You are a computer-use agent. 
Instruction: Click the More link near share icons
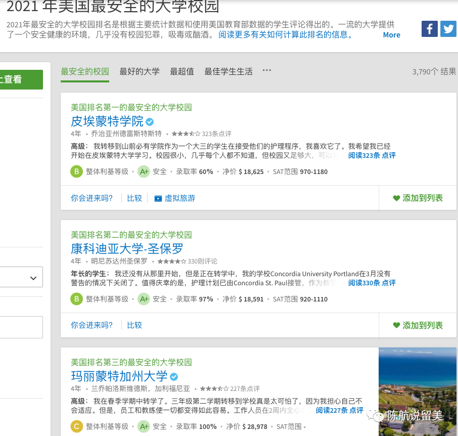click(391, 35)
